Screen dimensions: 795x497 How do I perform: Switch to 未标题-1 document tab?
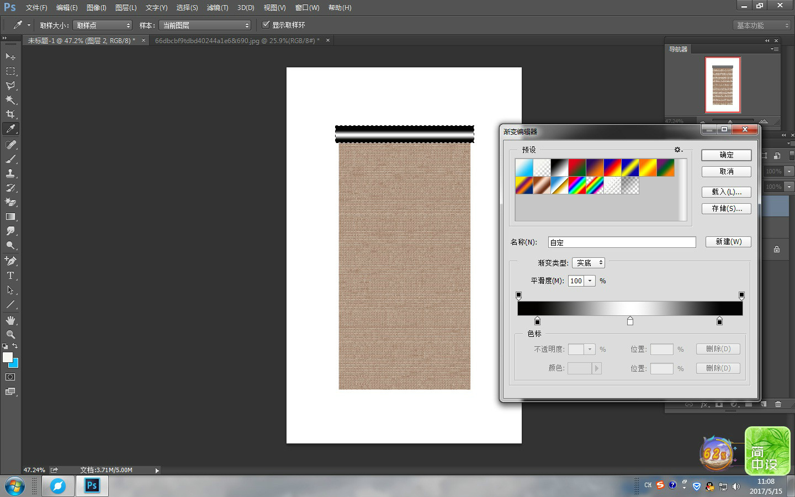point(82,41)
